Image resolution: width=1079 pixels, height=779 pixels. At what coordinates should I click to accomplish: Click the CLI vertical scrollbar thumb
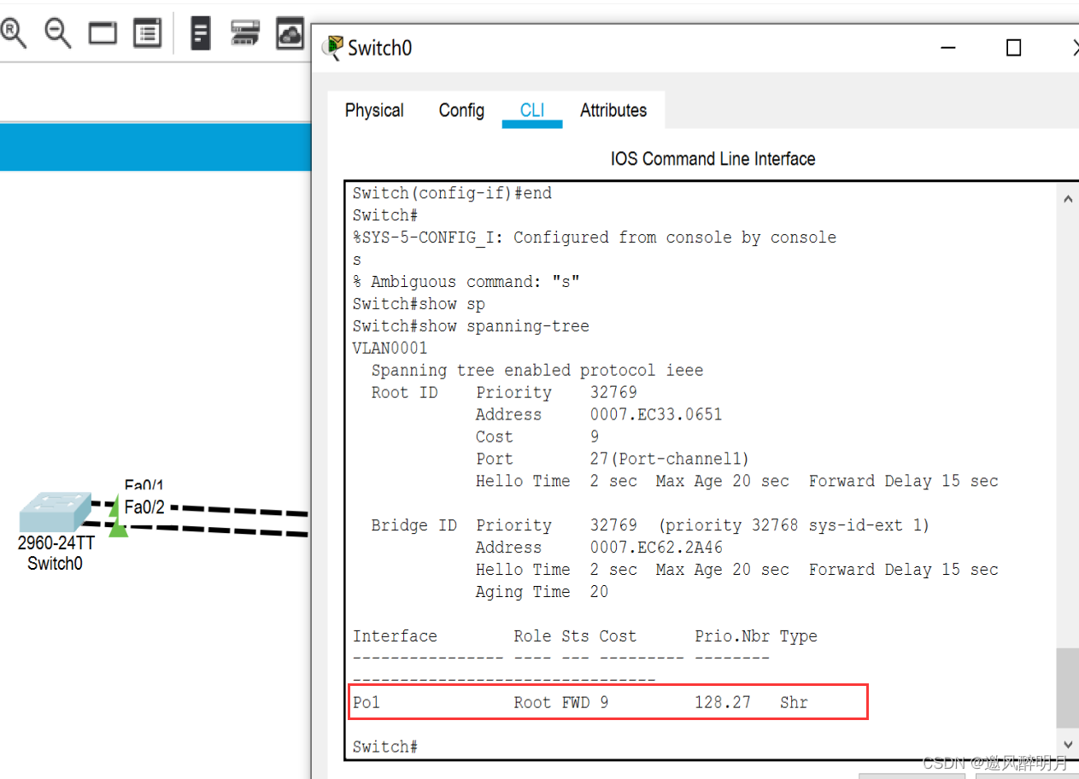tap(1068, 688)
